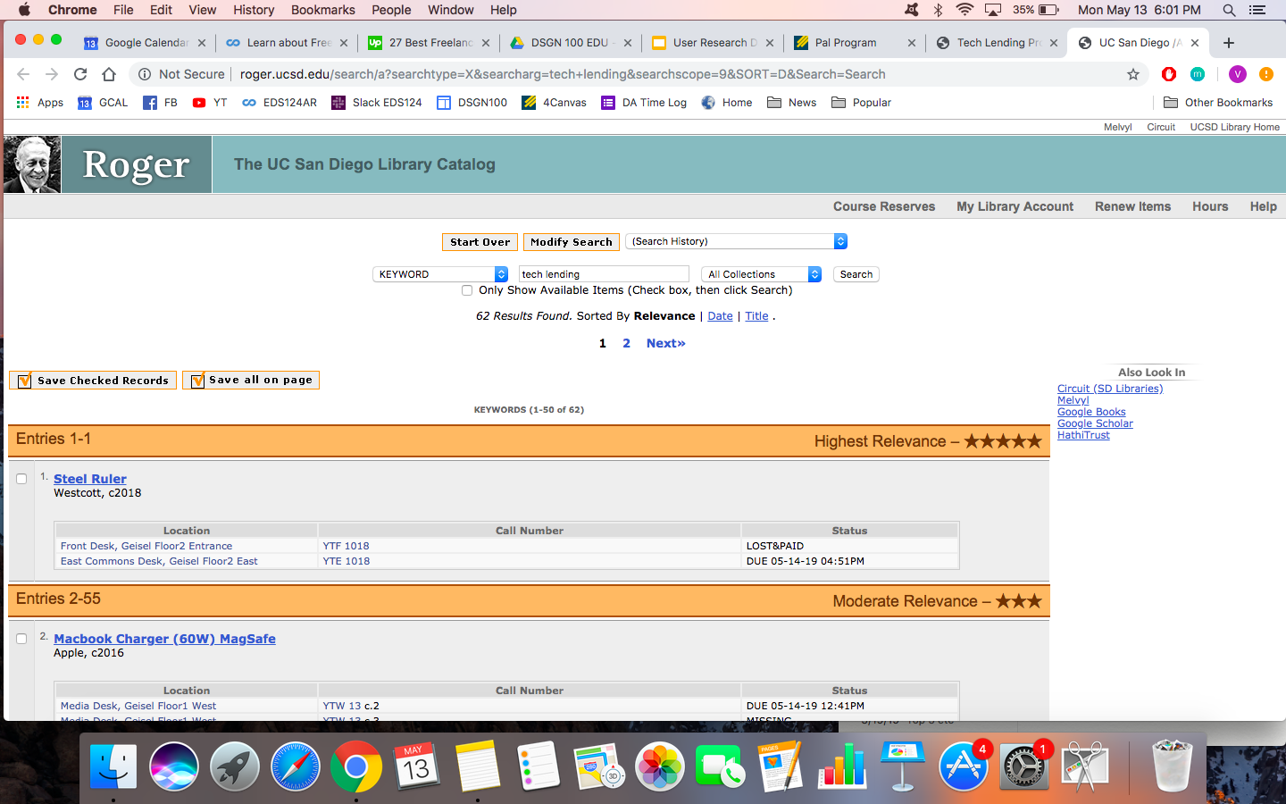The height and width of the screenshot is (804, 1286).
Task: Open Course Reserves
Action: (x=884, y=206)
